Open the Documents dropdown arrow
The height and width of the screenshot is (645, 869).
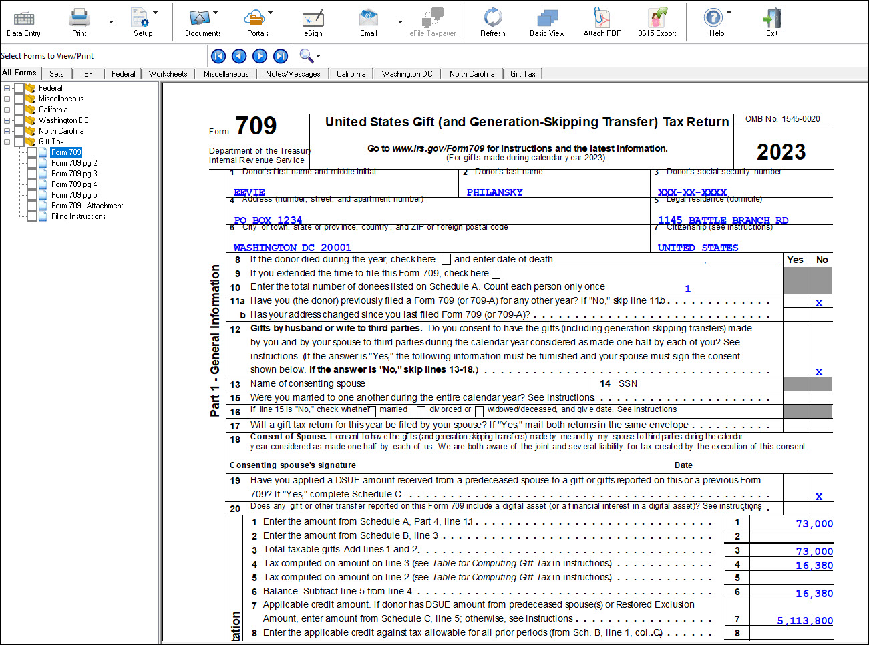[x=216, y=13]
